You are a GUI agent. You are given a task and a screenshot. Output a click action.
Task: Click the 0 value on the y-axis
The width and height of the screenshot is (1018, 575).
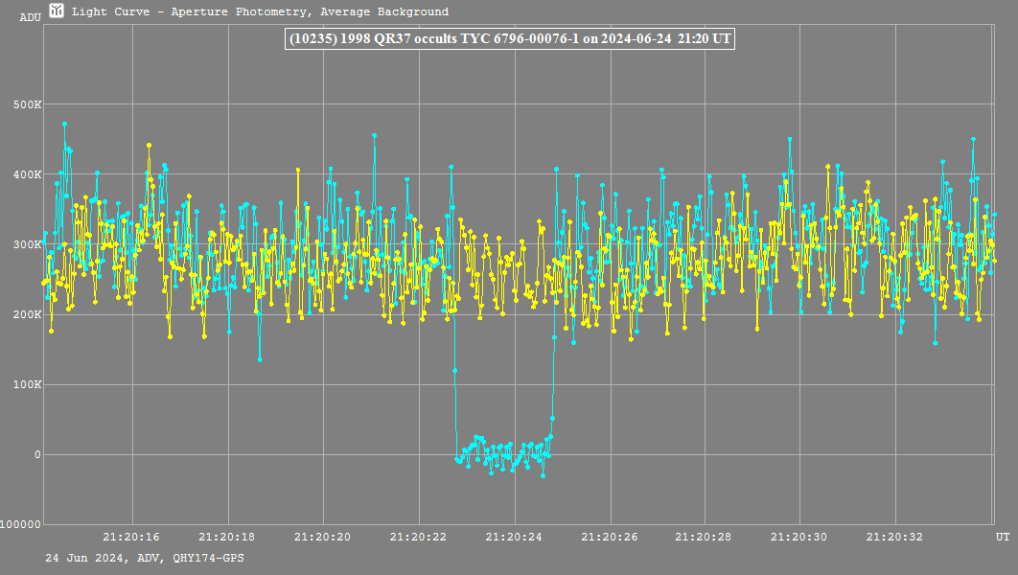point(36,454)
